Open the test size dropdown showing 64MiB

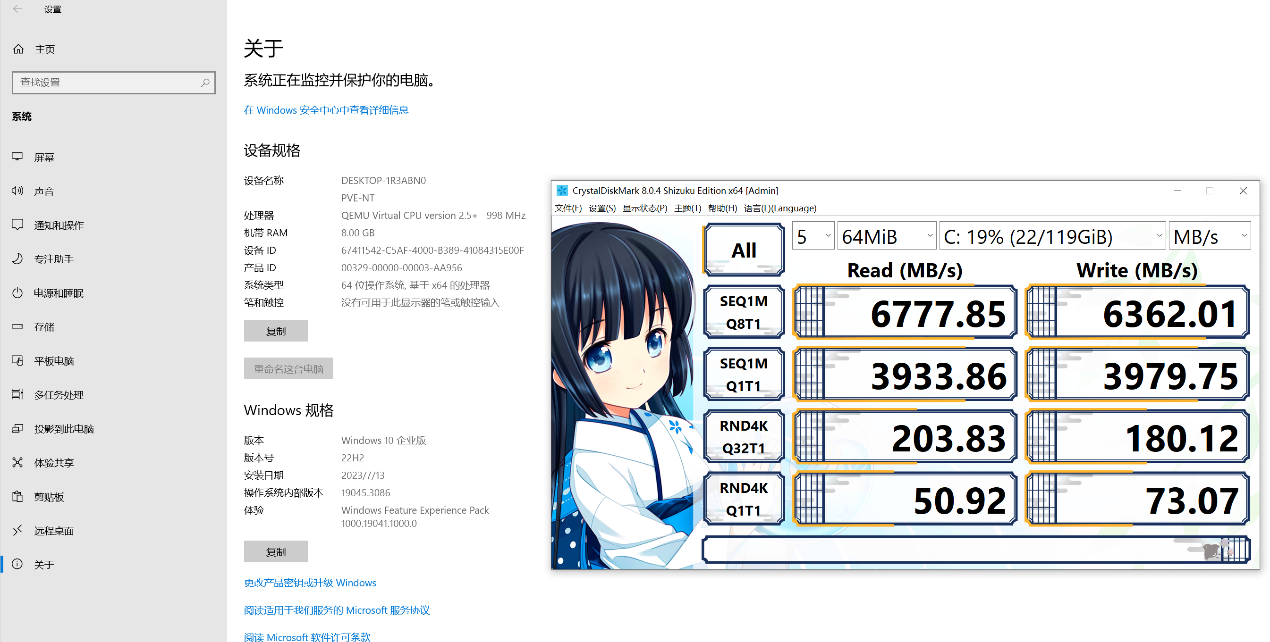(x=887, y=236)
